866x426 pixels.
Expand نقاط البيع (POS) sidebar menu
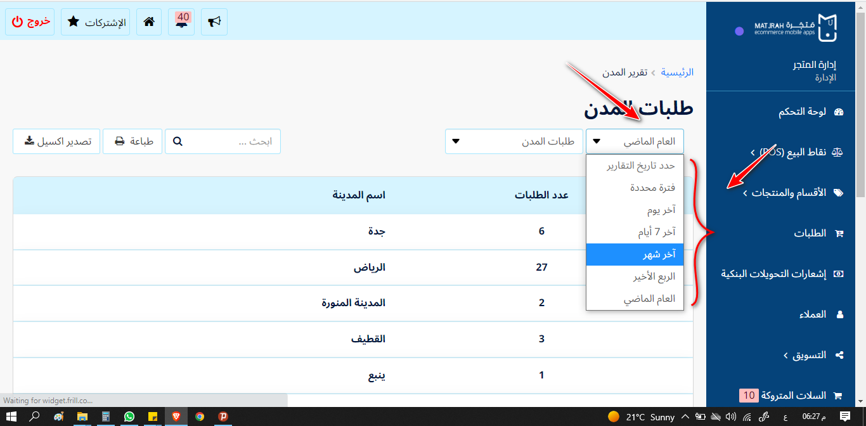(789, 152)
